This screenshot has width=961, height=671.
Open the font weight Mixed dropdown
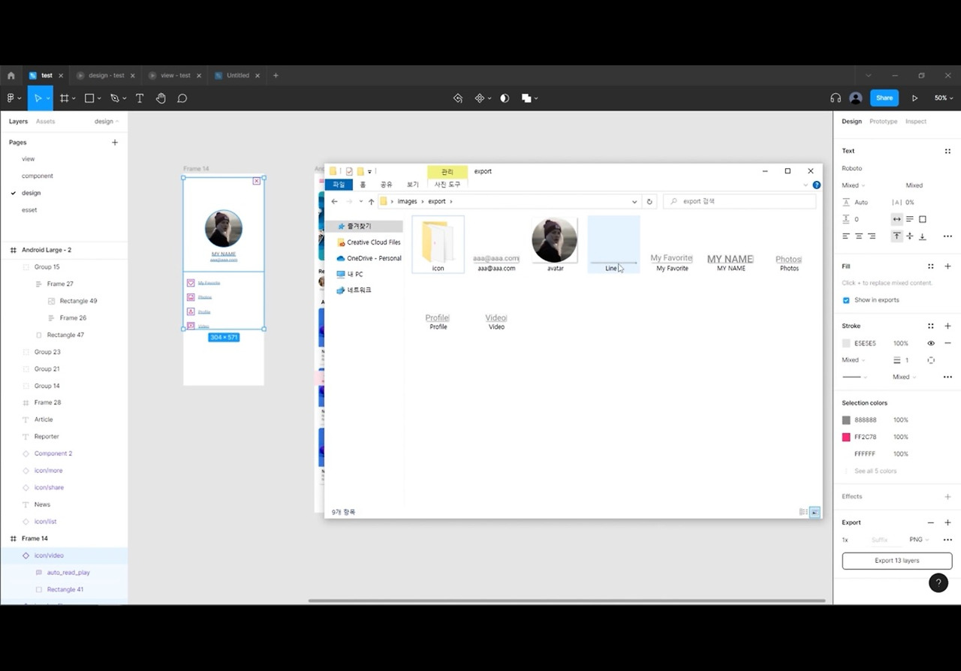[853, 185]
